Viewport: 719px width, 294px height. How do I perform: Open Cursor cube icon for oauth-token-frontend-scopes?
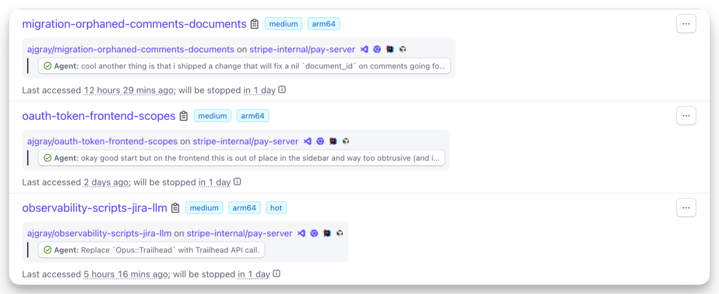346,141
